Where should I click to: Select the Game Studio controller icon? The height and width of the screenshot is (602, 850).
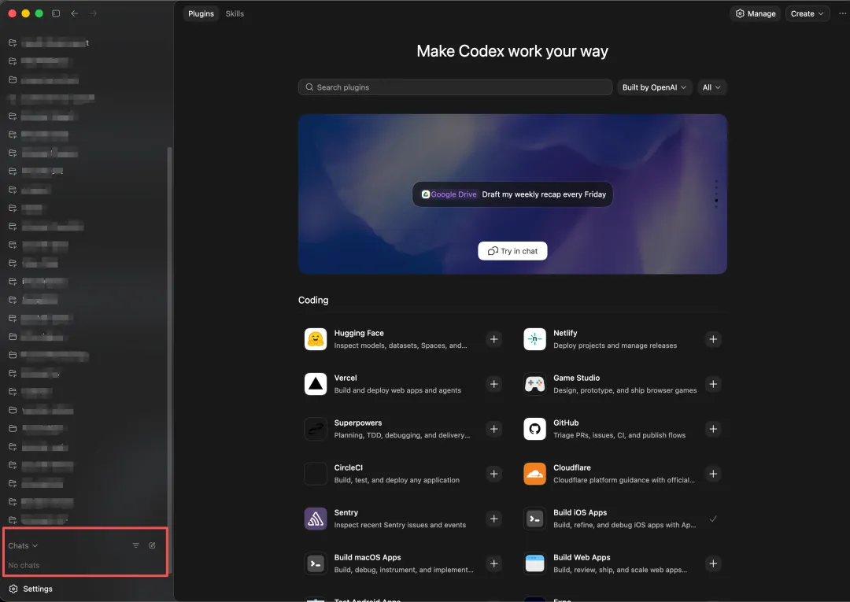point(534,384)
